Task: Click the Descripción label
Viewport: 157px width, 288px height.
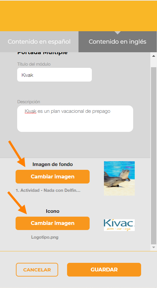Action: click(29, 102)
